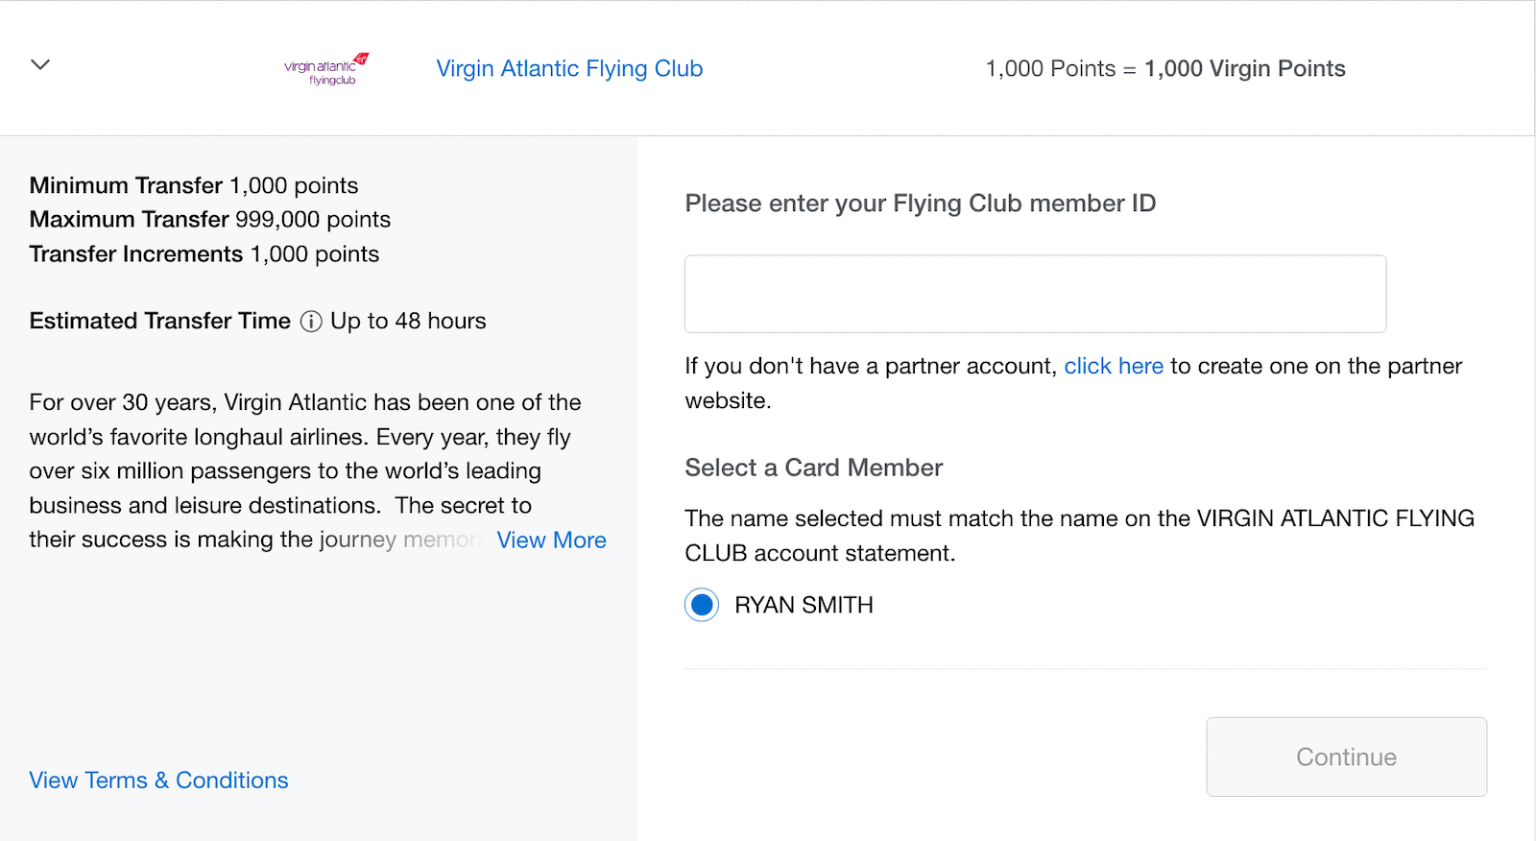
Task: Click the Minimum Transfer 1,000 points line
Action: pyautogui.click(x=194, y=185)
